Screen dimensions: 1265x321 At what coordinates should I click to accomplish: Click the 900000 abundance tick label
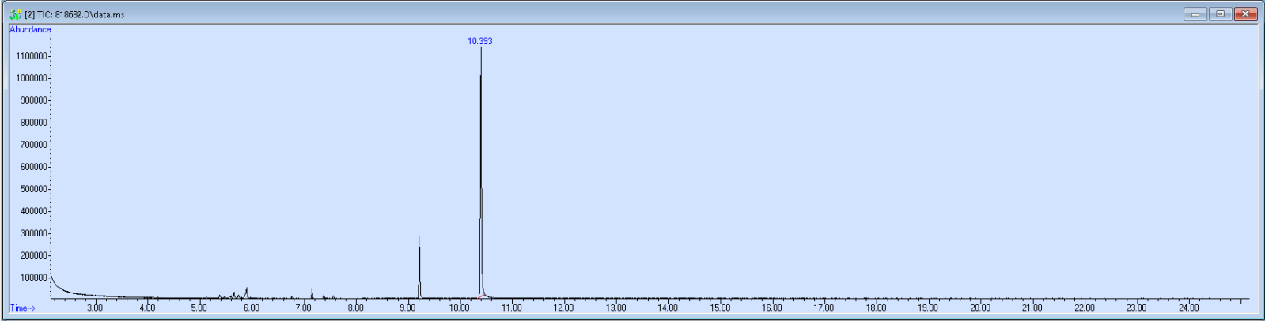pos(34,100)
